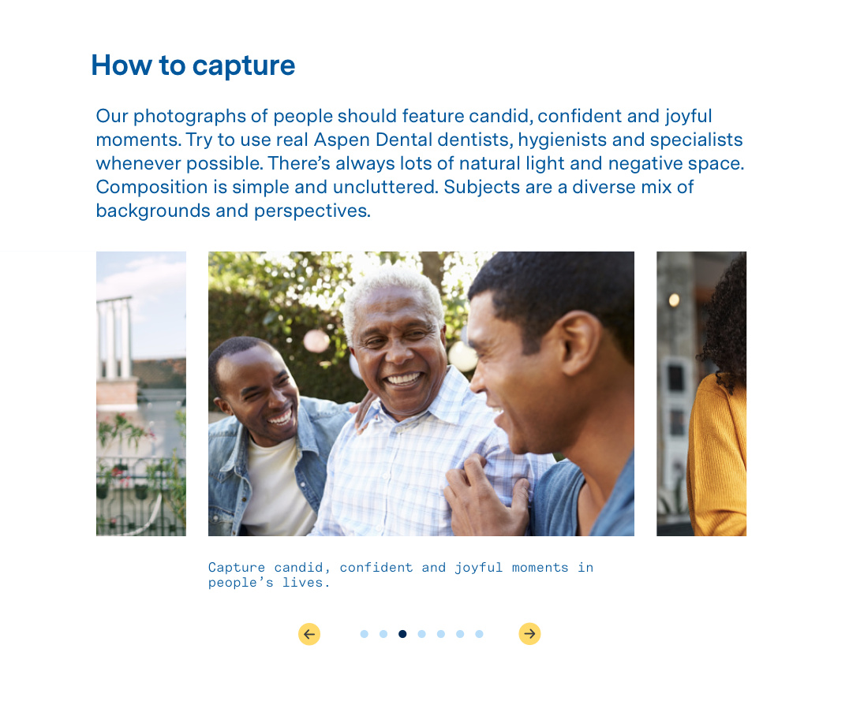The image size is (849, 716).
Task: Open the center photo of three laughing men
Action: tap(421, 393)
